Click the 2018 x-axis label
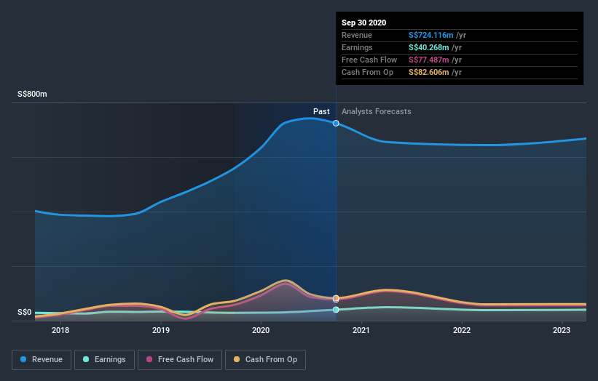Viewport: 598px width, 381px height. click(x=60, y=330)
